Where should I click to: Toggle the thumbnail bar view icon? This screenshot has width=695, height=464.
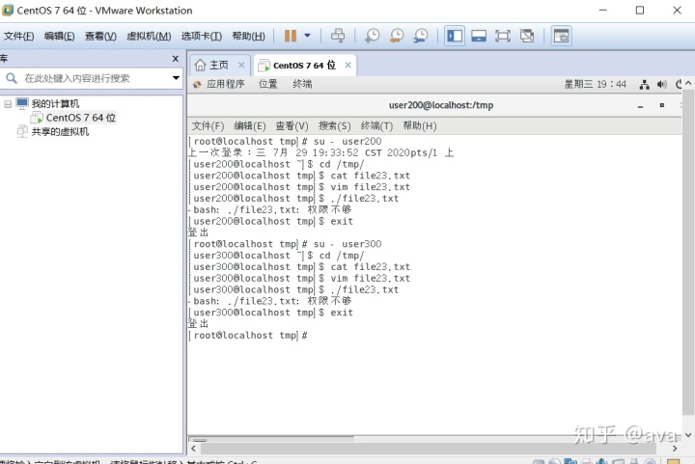pos(479,36)
